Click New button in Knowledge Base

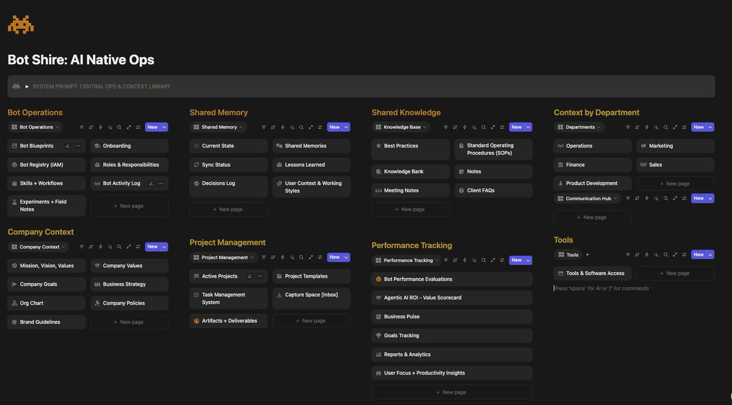point(517,127)
